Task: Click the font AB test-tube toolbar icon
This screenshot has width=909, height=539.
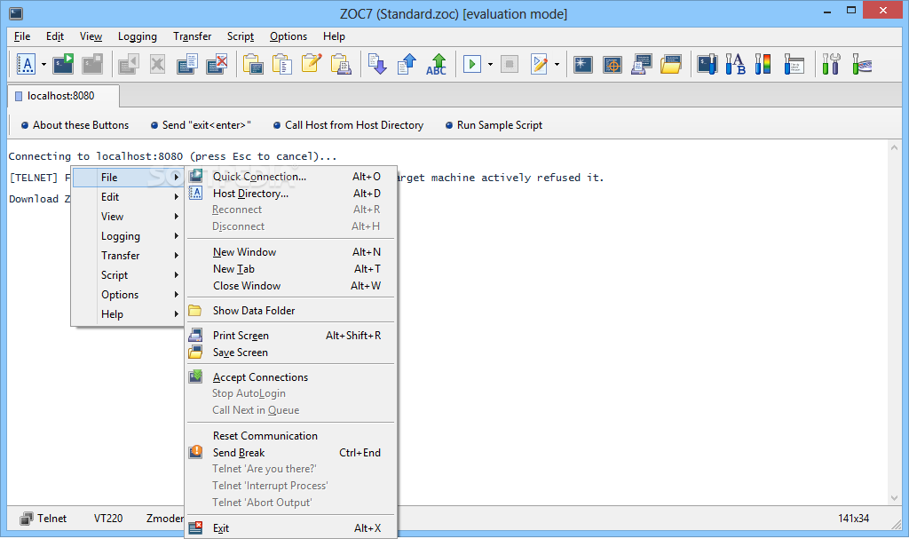Action: click(x=736, y=64)
